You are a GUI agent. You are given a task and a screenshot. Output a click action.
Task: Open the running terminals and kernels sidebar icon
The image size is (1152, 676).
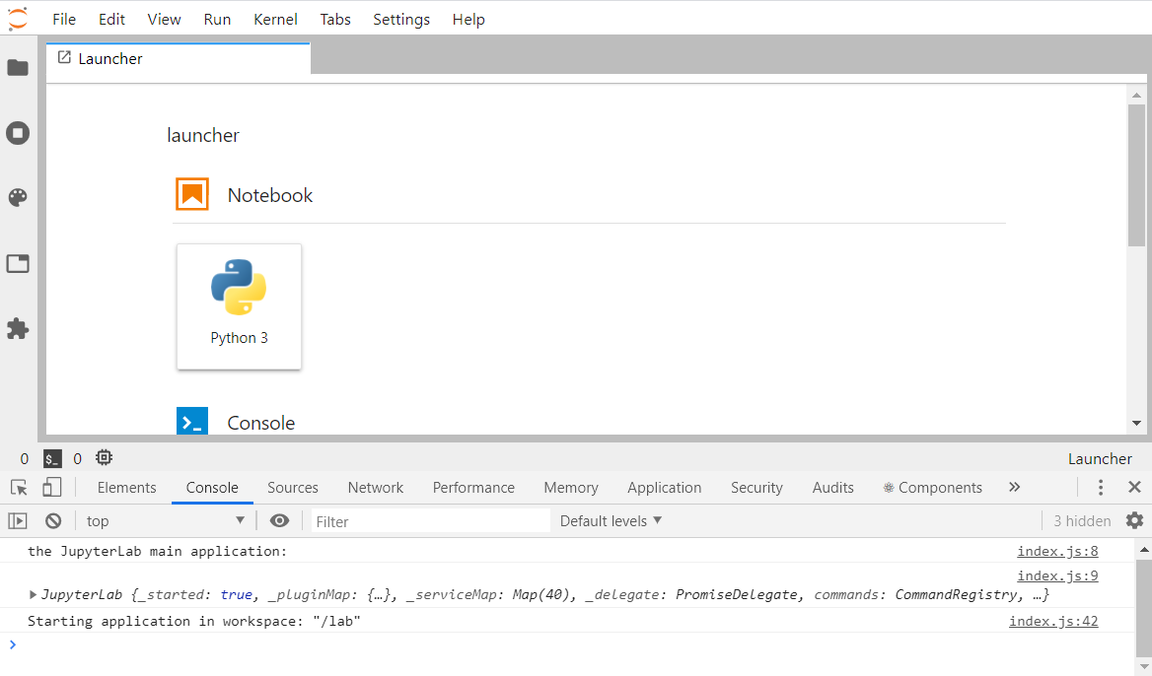click(18, 133)
